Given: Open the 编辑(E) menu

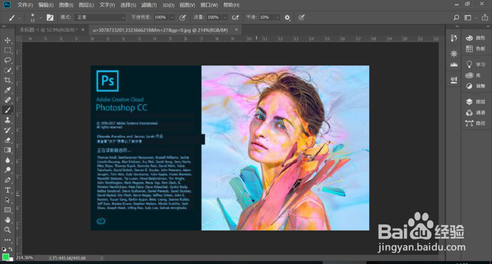Looking at the screenshot, I should click(x=46, y=5).
